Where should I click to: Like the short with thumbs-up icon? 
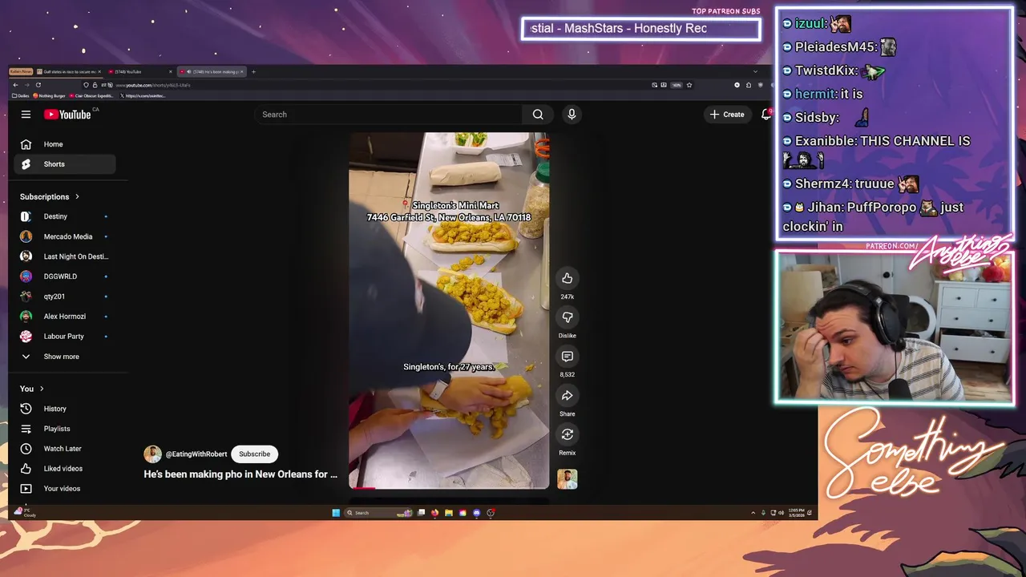click(x=567, y=278)
